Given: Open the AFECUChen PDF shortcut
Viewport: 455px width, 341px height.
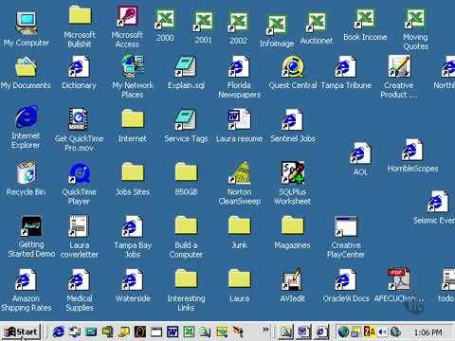Looking at the screenshot, I should coord(399,279).
